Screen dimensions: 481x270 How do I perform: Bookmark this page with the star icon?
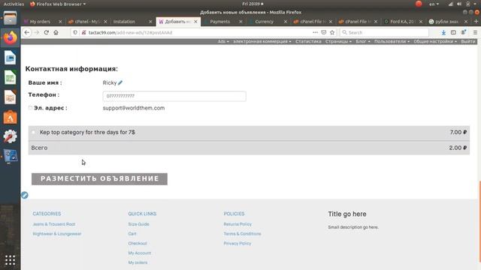tap(332, 32)
